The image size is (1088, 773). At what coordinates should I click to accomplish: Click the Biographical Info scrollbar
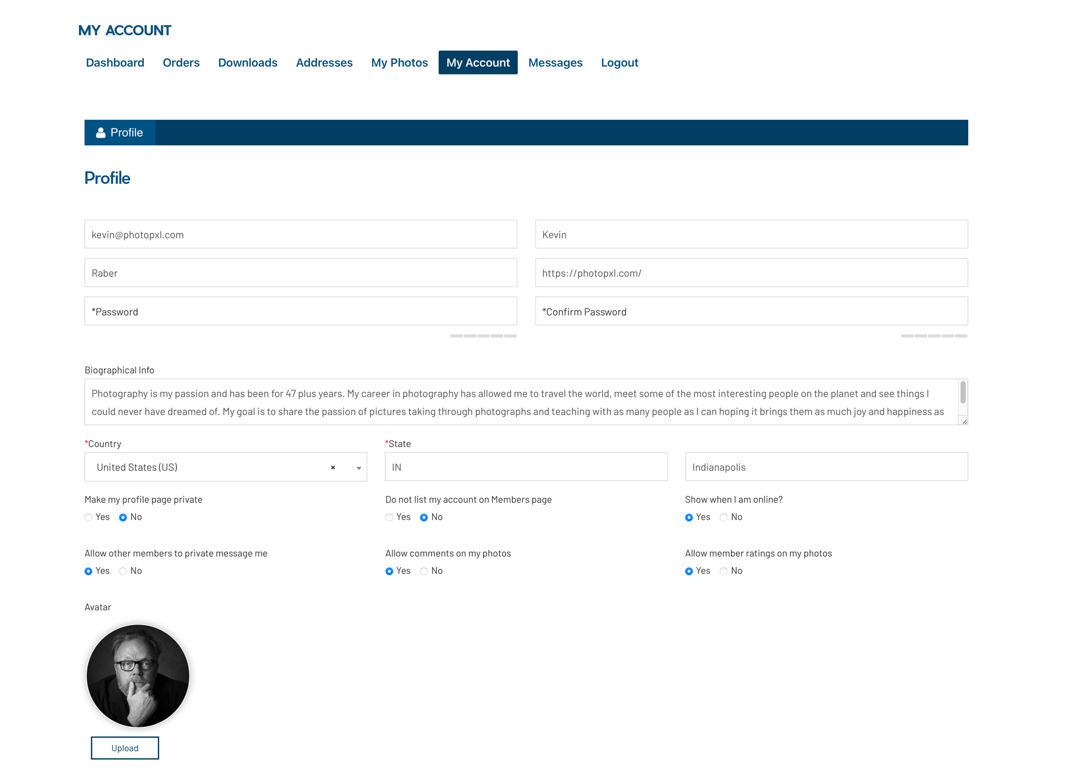point(962,393)
